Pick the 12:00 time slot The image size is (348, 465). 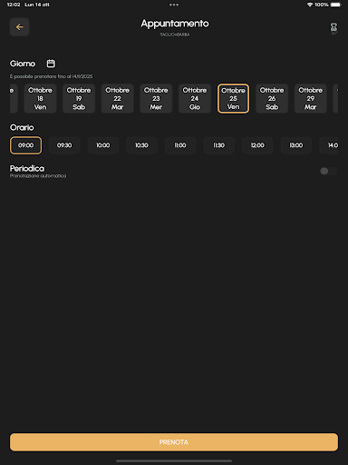point(257,145)
